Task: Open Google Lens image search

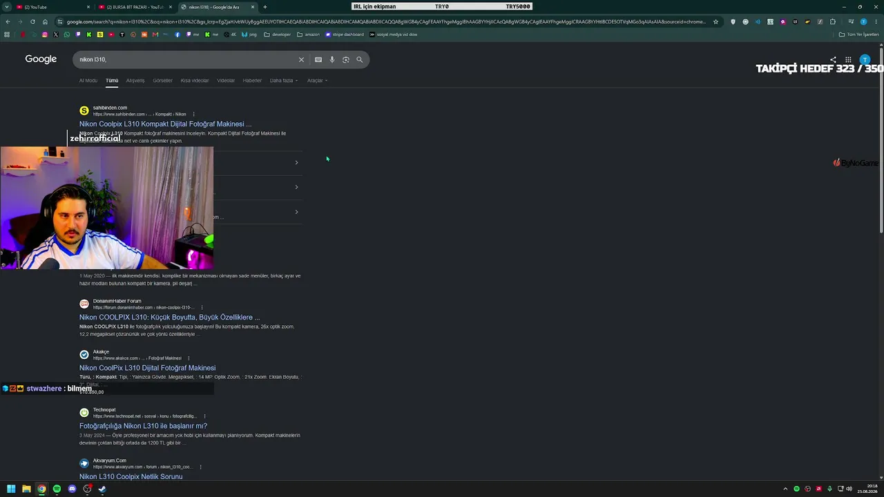Action: [x=346, y=59]
